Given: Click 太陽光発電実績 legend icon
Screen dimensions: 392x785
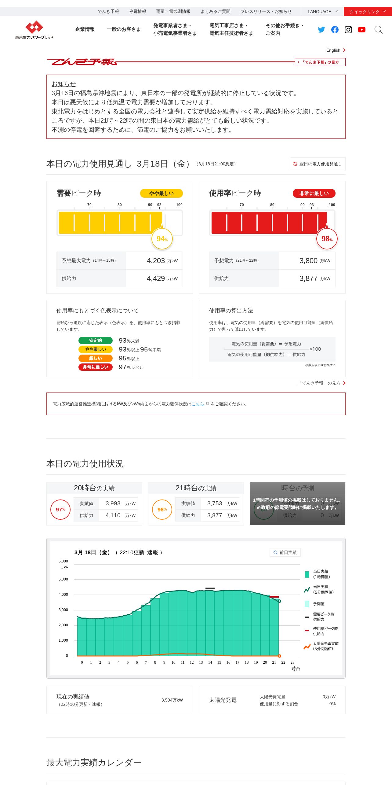Looking at the screenshot, I should click(x=307, y=647).
